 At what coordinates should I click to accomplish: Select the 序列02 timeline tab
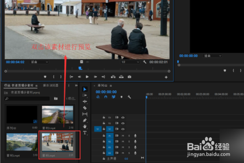[102, 86]
